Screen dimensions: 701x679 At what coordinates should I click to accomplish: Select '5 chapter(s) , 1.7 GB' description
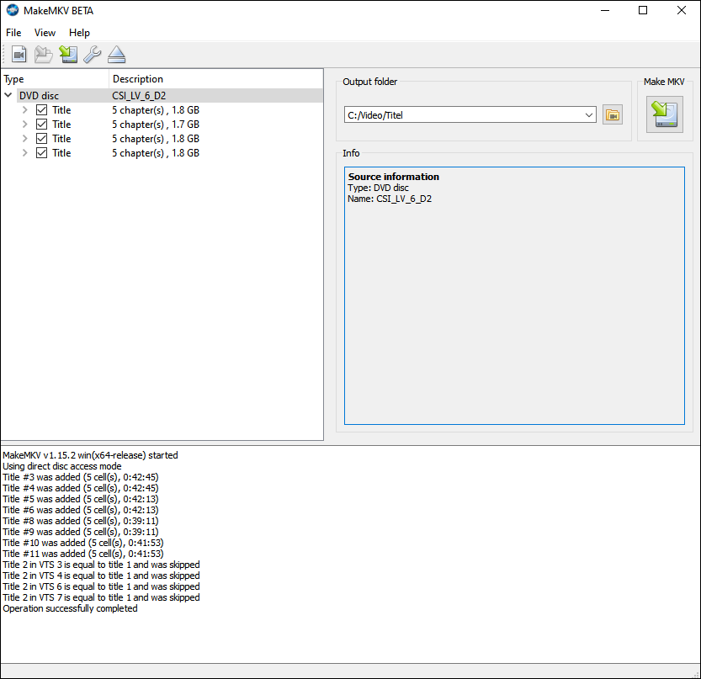(156, 125)
